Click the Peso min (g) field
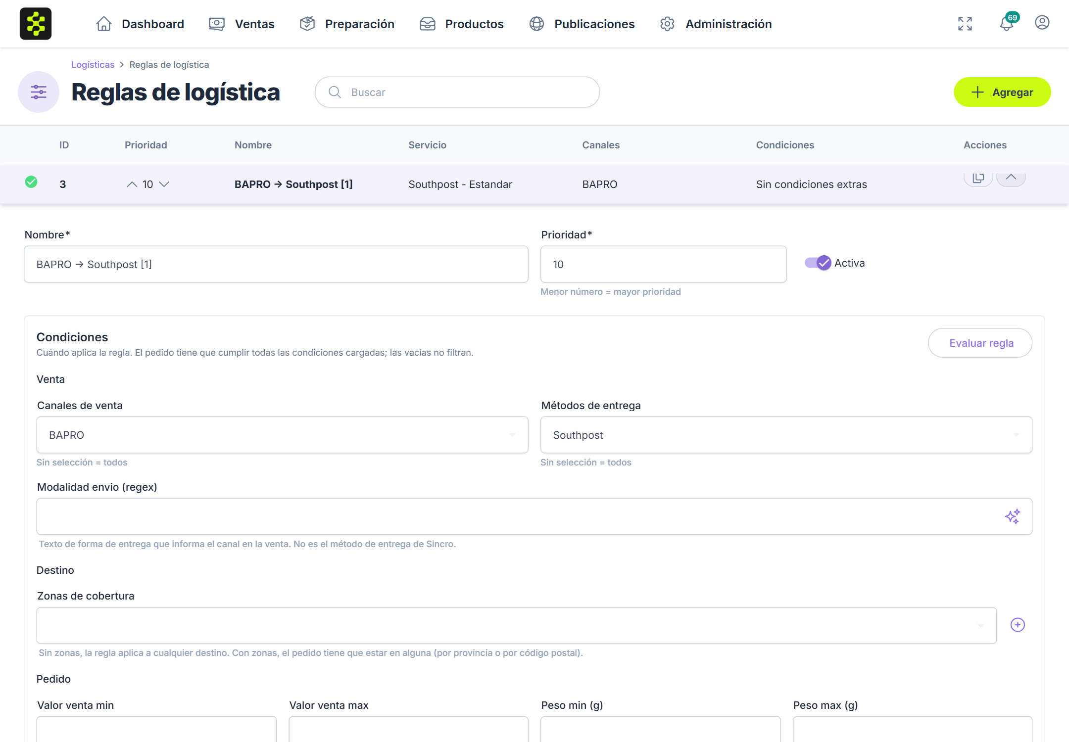This screenshot has height=742, width=1069. pyautogui.click(x=661, y=729)
